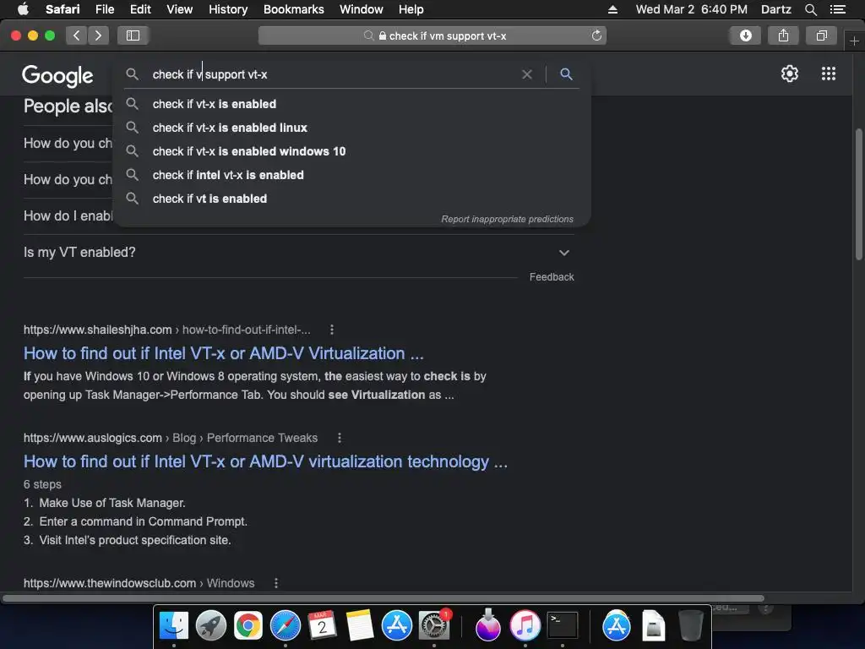Image resolution: width=865 pixels, height=649 pixels.
Task: Click the eject icon in menu bar
Action: pyautogui.click(x=612, y=9)
